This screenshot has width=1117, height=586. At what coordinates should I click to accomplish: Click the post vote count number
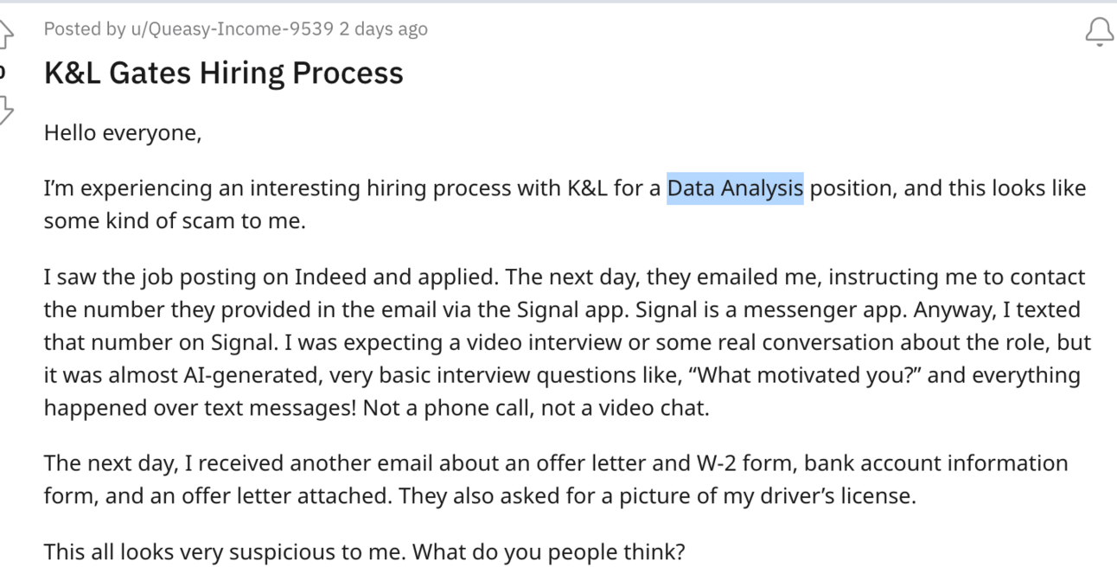click(3, 72)
